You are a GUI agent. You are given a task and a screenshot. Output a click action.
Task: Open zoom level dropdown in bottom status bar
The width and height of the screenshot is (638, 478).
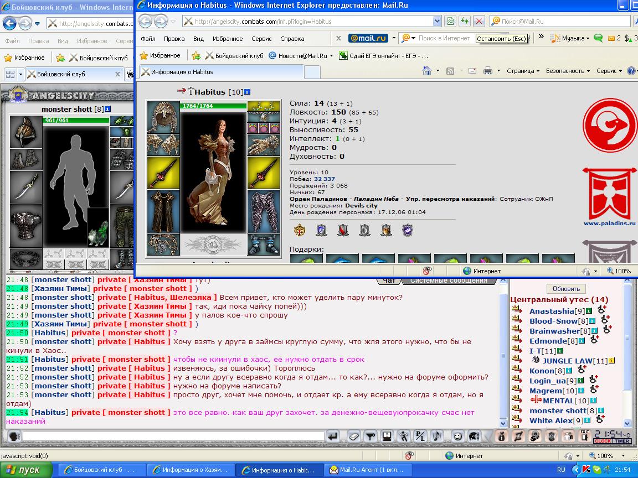pyautogui.click(x=623, y=456)
